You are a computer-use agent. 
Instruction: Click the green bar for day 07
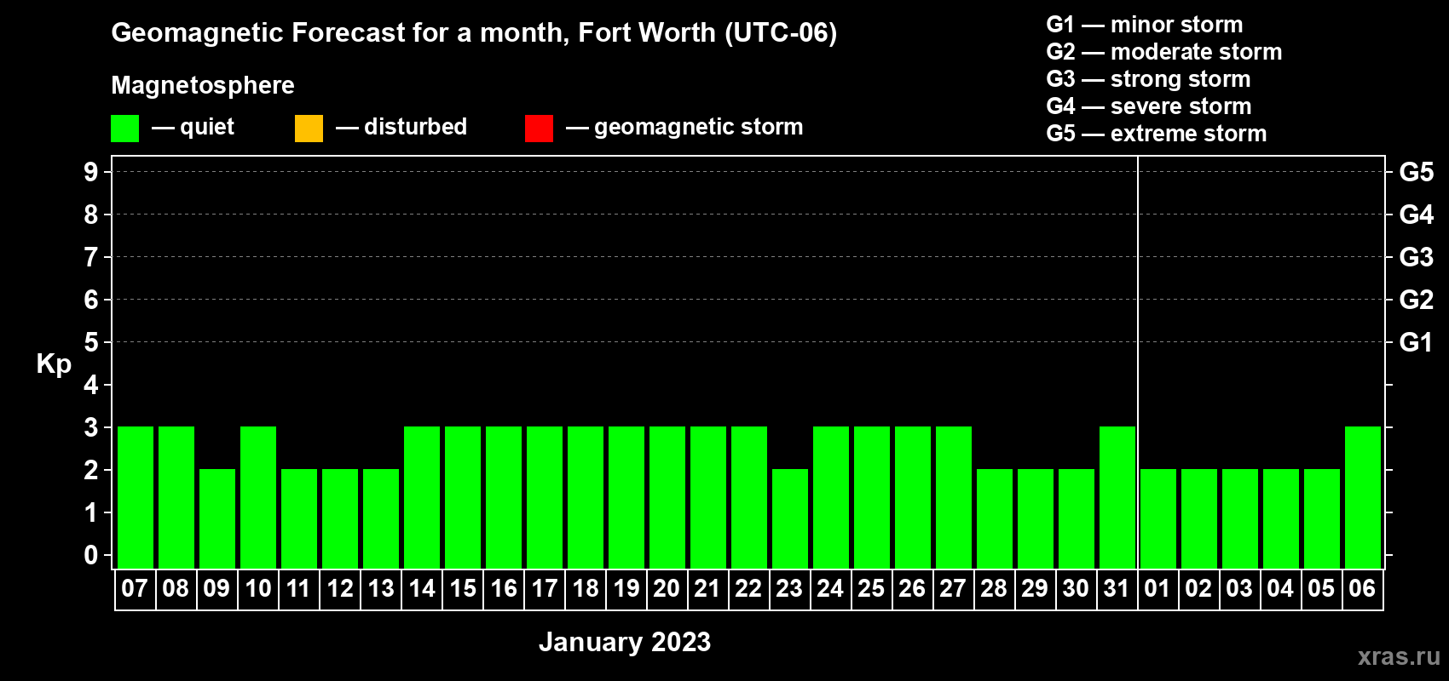[x=136, y=497]
